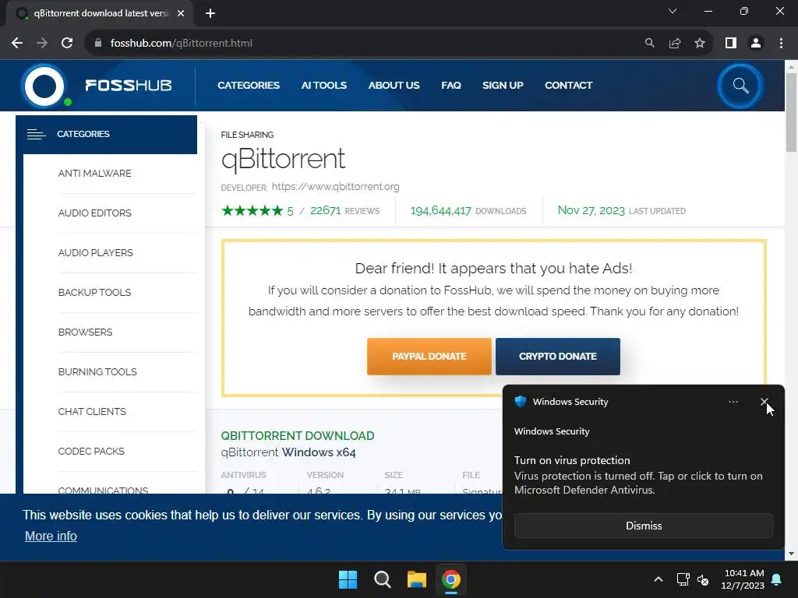
Task: Open taskbar Search
Action: click(x=382, y=579)
